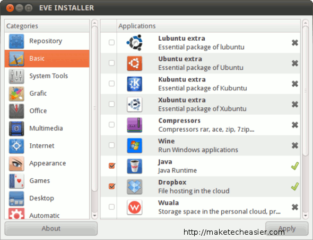
Task: Click the Applications column header
Action: coord(208,26)
